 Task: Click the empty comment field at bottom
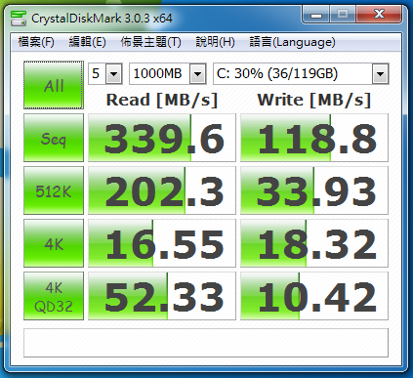coord(206,343)
